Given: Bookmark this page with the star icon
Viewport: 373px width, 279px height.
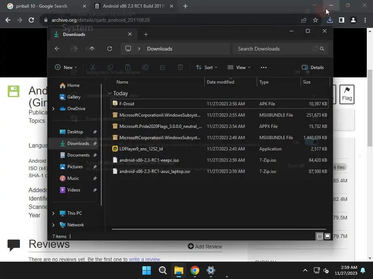Looking at the screenshot, I should (315, 20).
